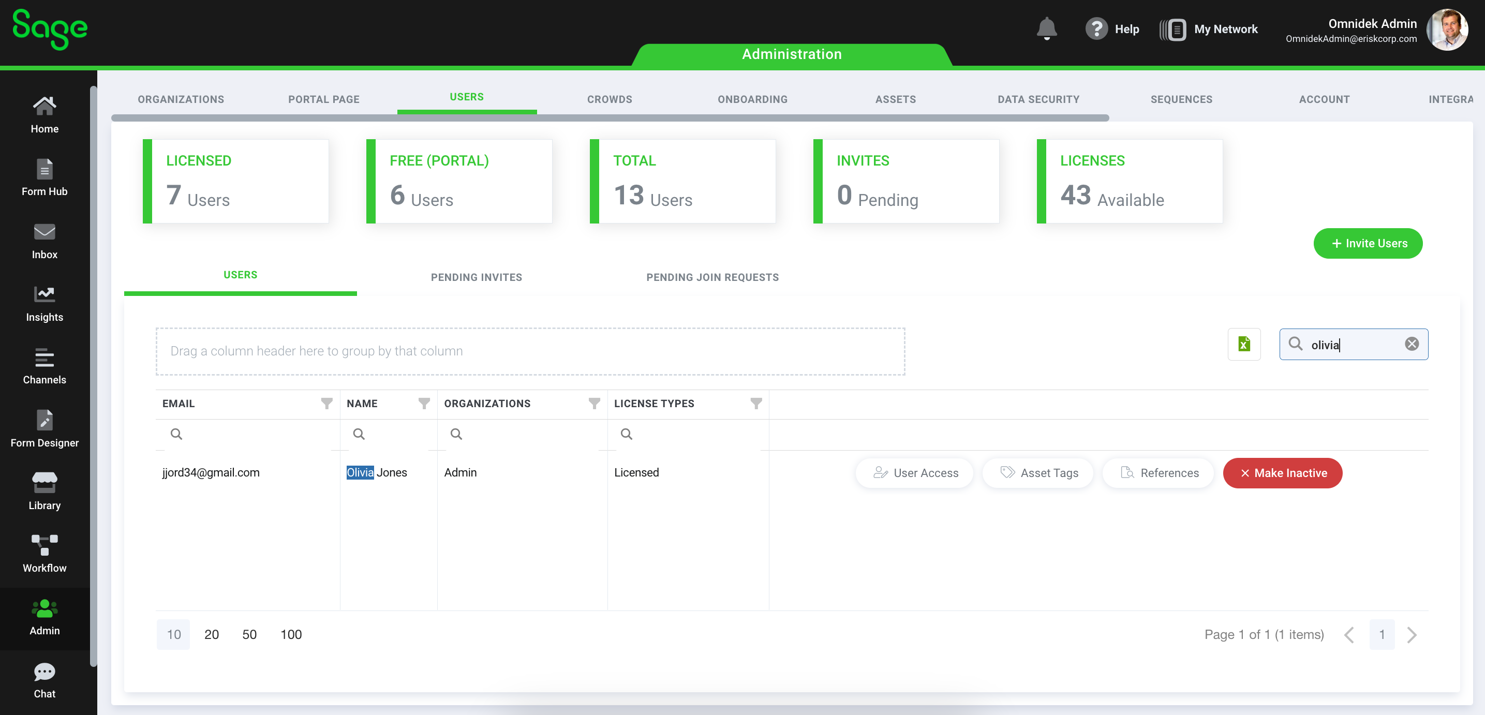Make Olivia Jones inactive

1282,473
